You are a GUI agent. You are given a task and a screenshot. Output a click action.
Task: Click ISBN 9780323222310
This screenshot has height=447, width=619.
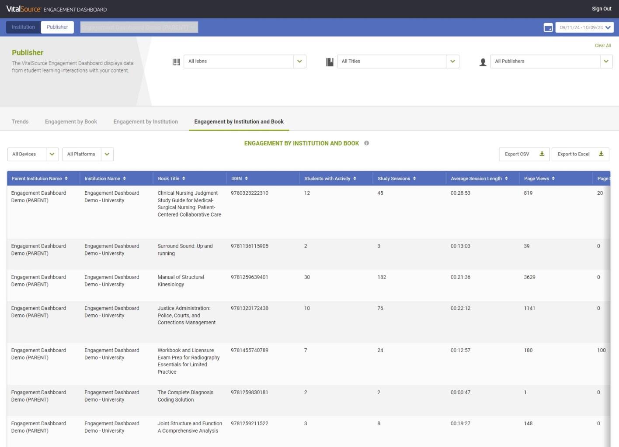point(250,193)
